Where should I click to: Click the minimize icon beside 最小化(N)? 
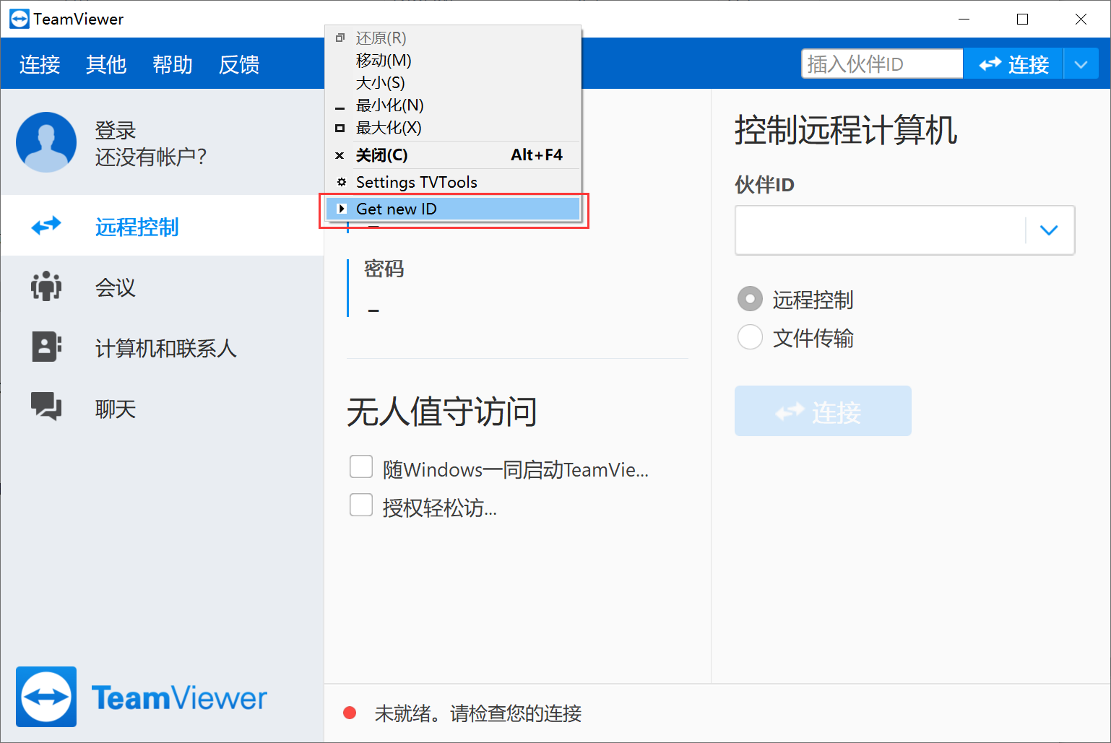[340, 109]
